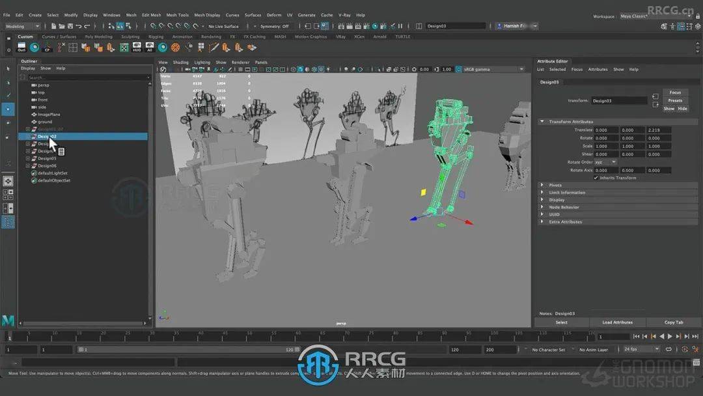Click the Outl shelf icon
The height and width of the screenshot is (396, 703).
[x=21, y=48]
